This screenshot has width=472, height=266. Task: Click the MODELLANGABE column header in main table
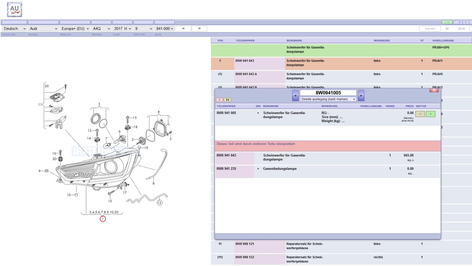click(443, 41)
